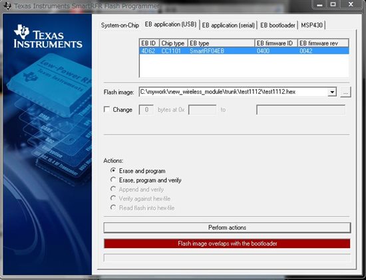Click the Chip type column header
The width and height of the screenshot is (366, 280).
tap(174, 43)
